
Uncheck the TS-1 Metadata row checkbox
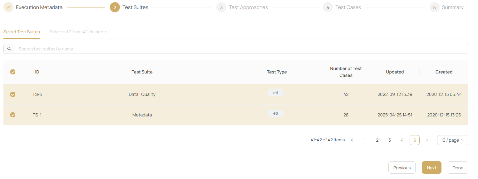click(13, 115)
